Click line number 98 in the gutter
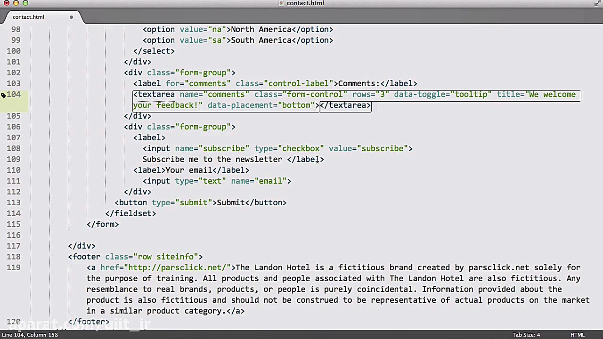 click(16, 29)
